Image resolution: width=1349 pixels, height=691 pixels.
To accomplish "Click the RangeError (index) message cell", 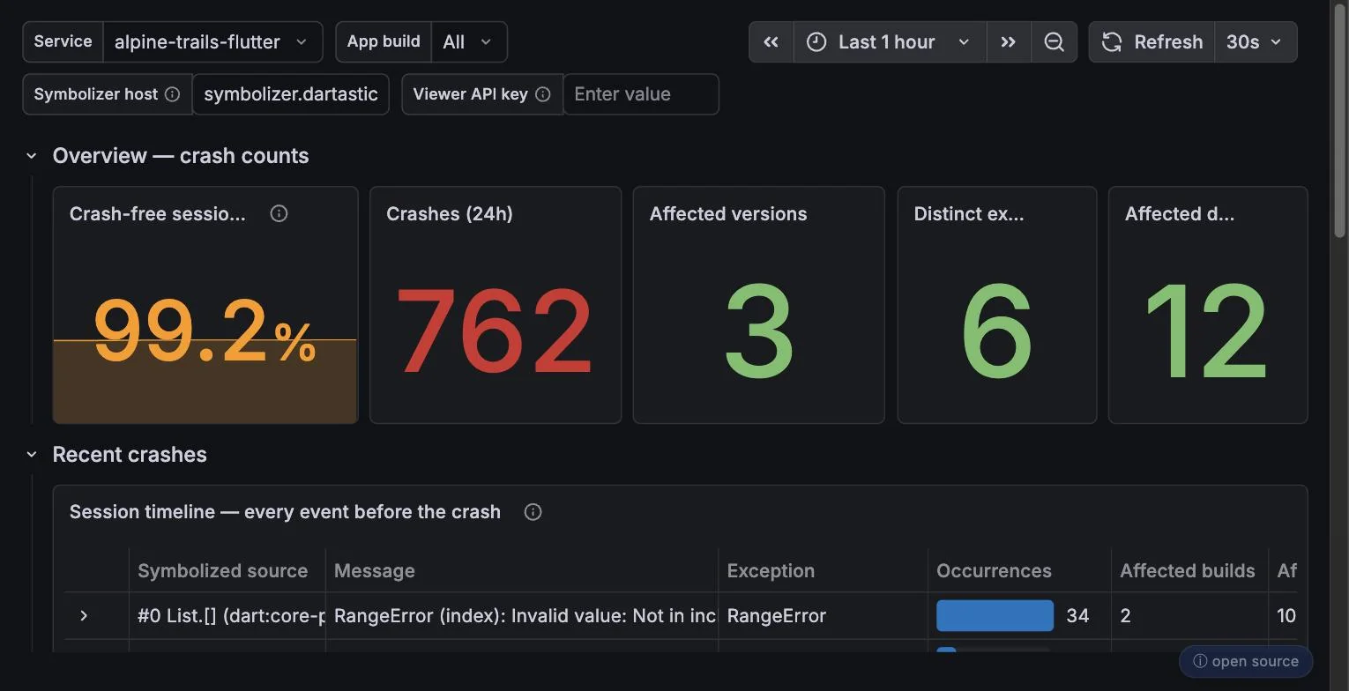I will [x=522, y=615].
